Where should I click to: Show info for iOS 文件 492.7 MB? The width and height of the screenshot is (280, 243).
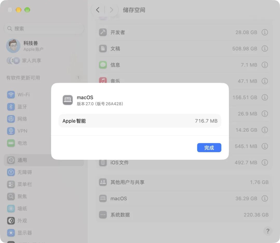point(265,162)
